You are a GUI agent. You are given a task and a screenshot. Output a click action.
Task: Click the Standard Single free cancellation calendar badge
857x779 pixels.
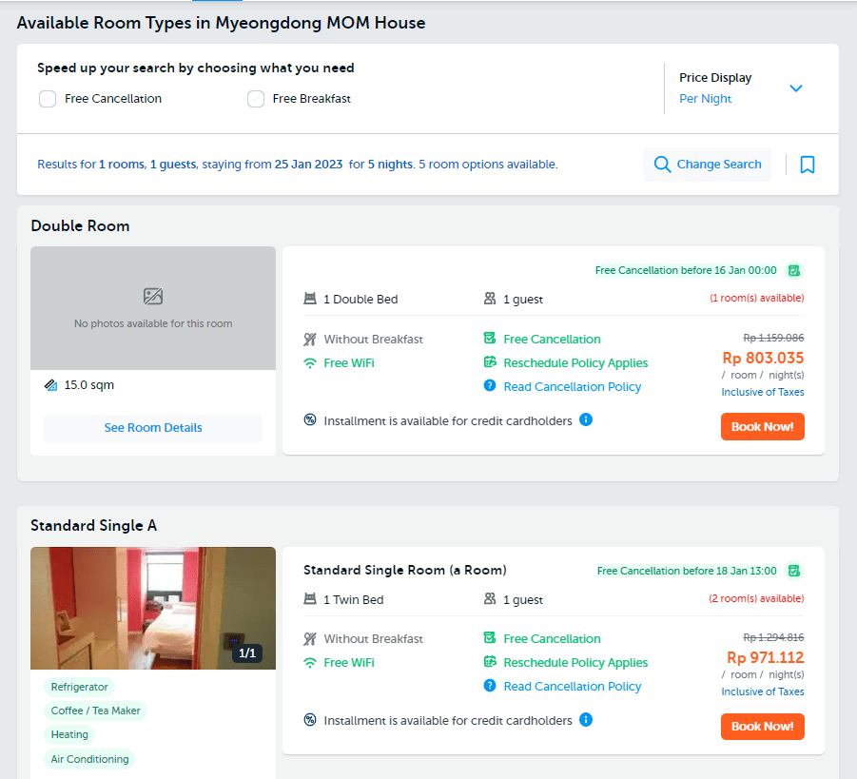794,571
